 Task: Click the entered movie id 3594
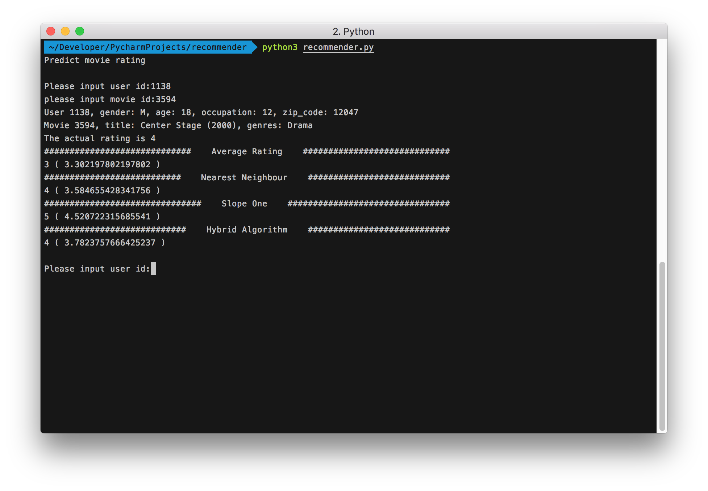[166, 100]
